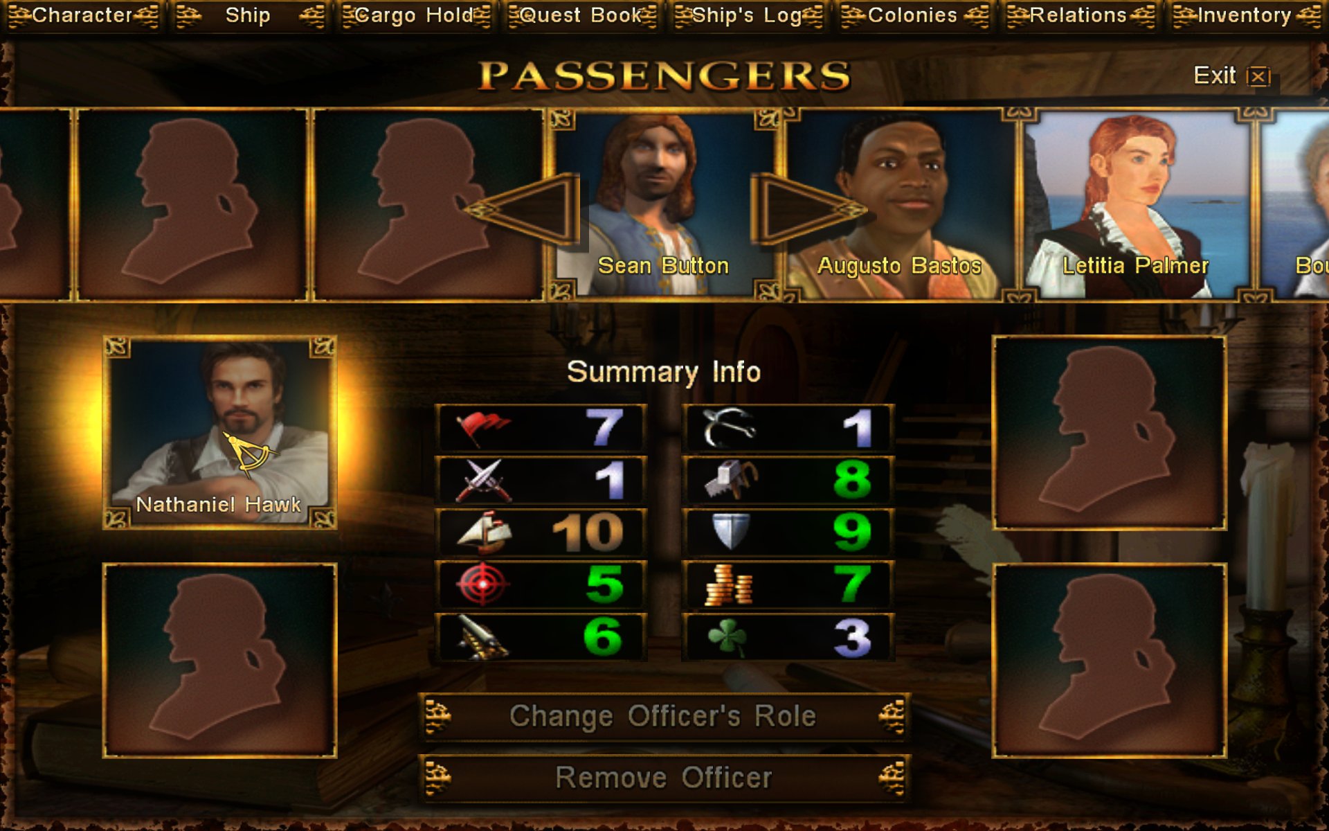Click the hammer and saw Repair icon

[x=730, y=480]
